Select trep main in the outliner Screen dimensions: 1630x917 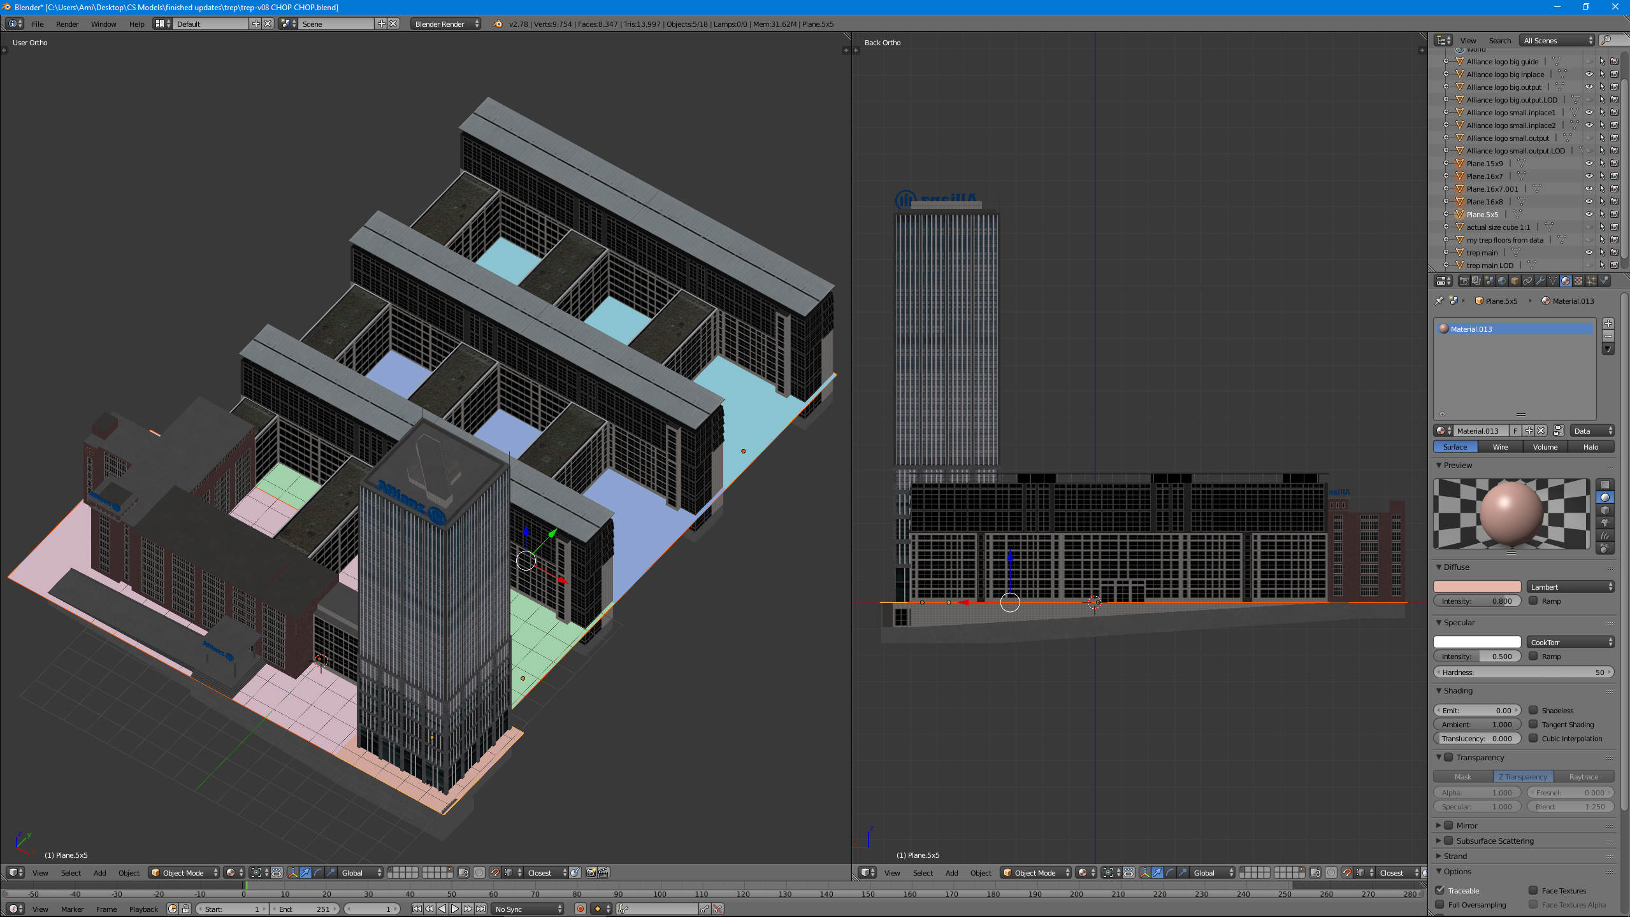[x=1482, y=253]
